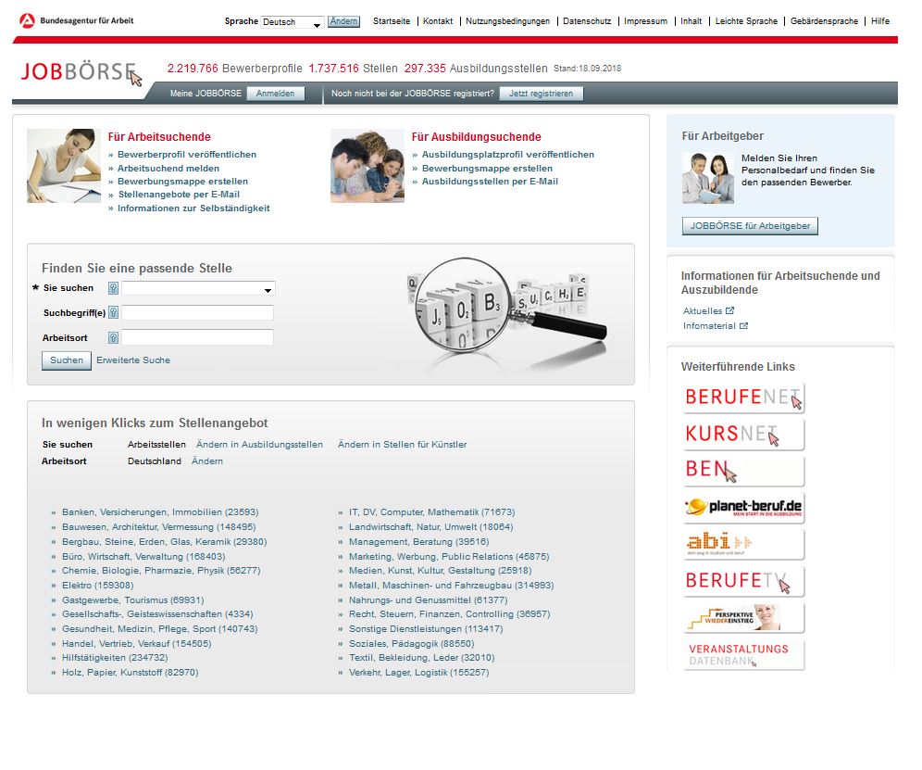
Task: Open the Perspektive Wiedereinstieg banner
Action: 744,617
